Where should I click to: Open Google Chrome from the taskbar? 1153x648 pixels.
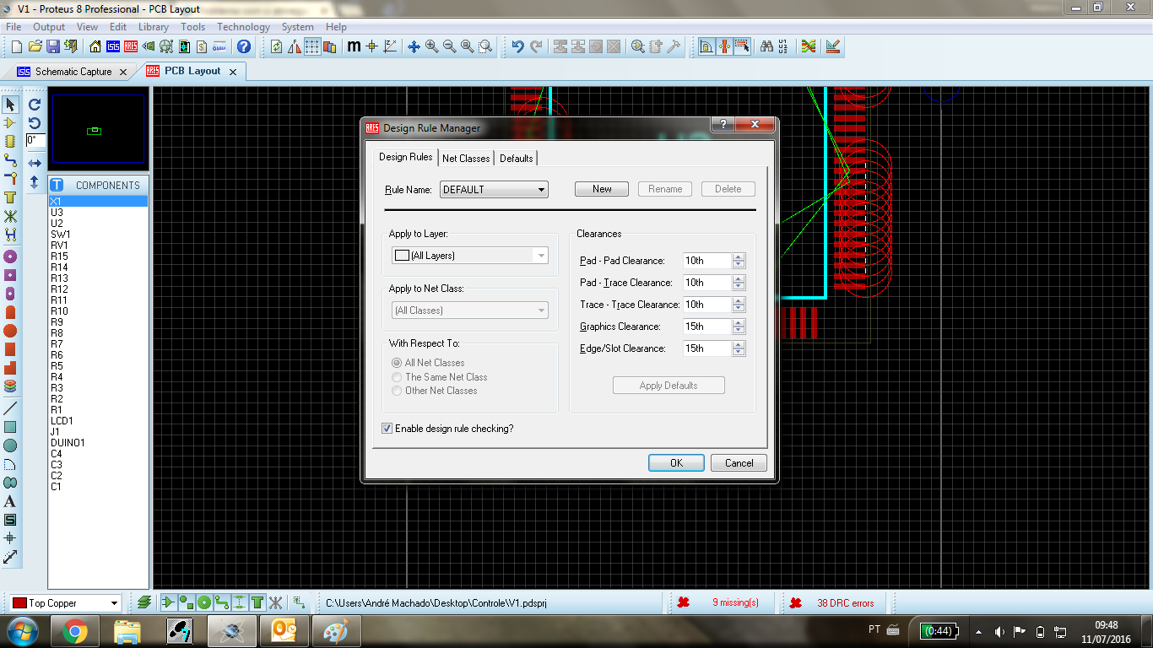pyautogui.click(x=74, y=631)
